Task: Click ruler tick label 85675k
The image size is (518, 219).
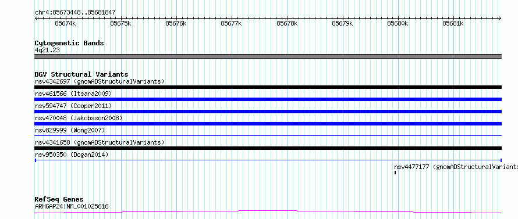Action: [121, 23]
